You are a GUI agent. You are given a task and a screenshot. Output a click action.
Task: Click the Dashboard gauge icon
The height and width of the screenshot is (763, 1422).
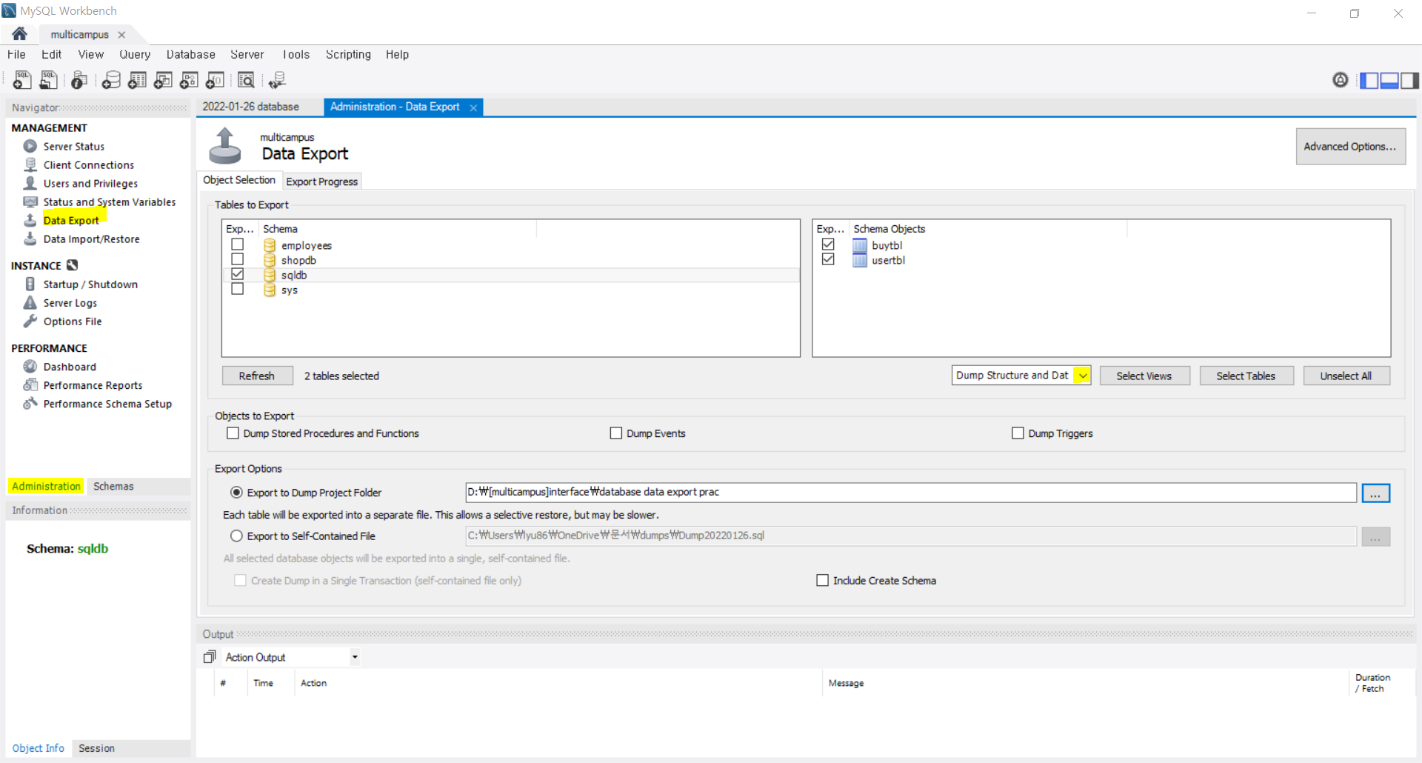click(30, 366)
